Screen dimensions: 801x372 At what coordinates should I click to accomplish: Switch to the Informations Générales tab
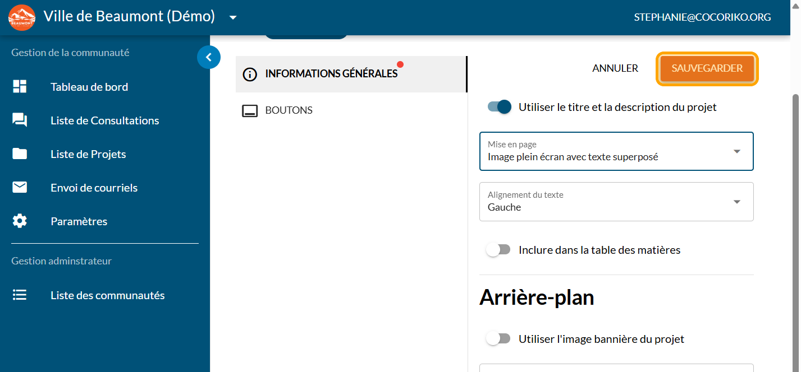click(331, 74)
